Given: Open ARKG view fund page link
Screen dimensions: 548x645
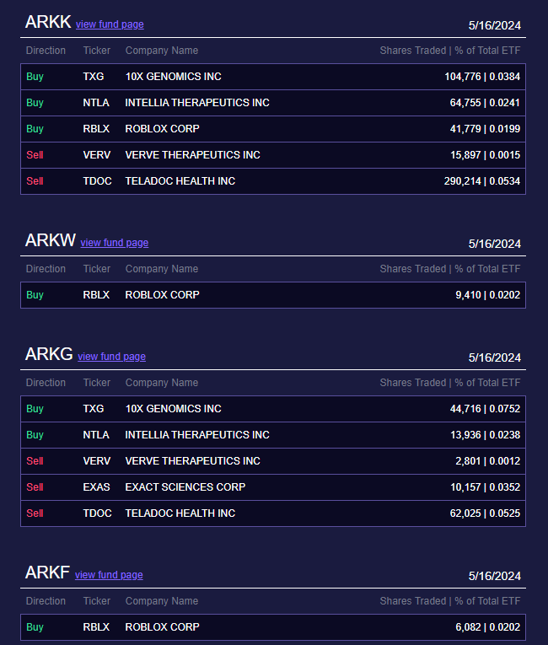Looking at the screenshot, I should point(112,357).
